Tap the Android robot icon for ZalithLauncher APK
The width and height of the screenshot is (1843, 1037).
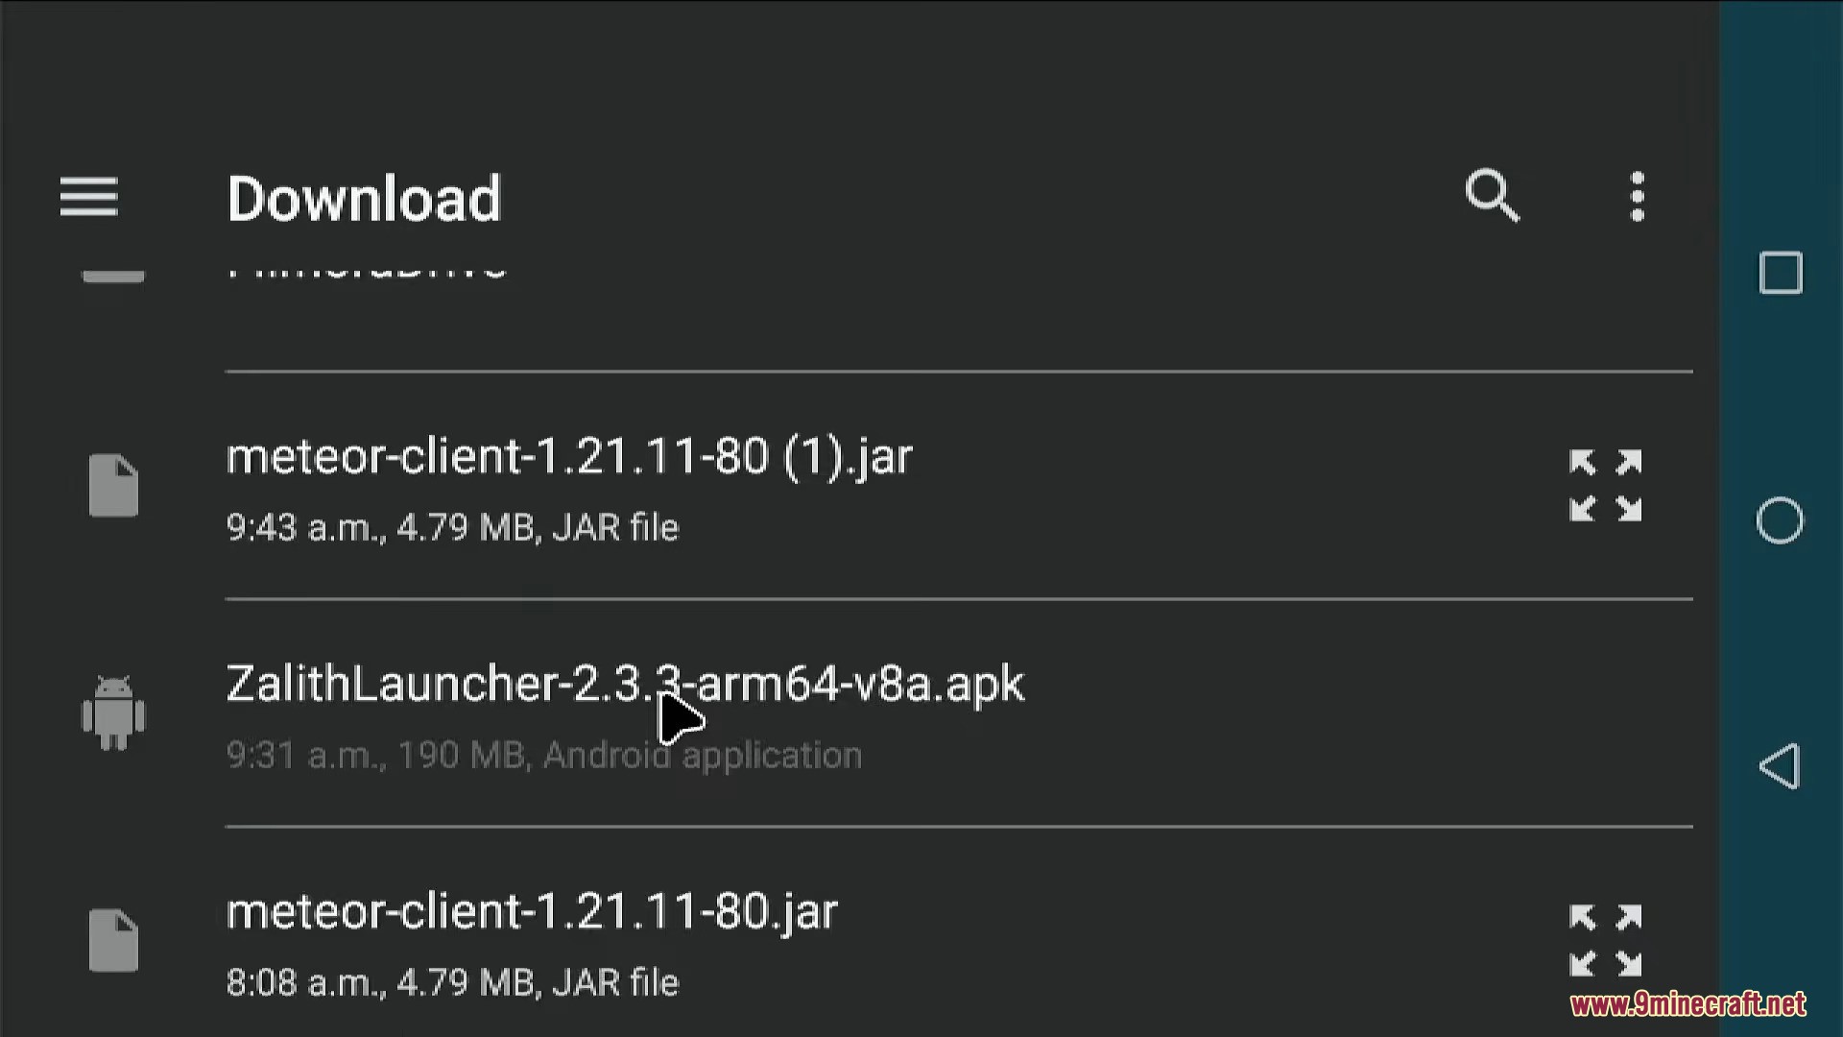point(113,712)
